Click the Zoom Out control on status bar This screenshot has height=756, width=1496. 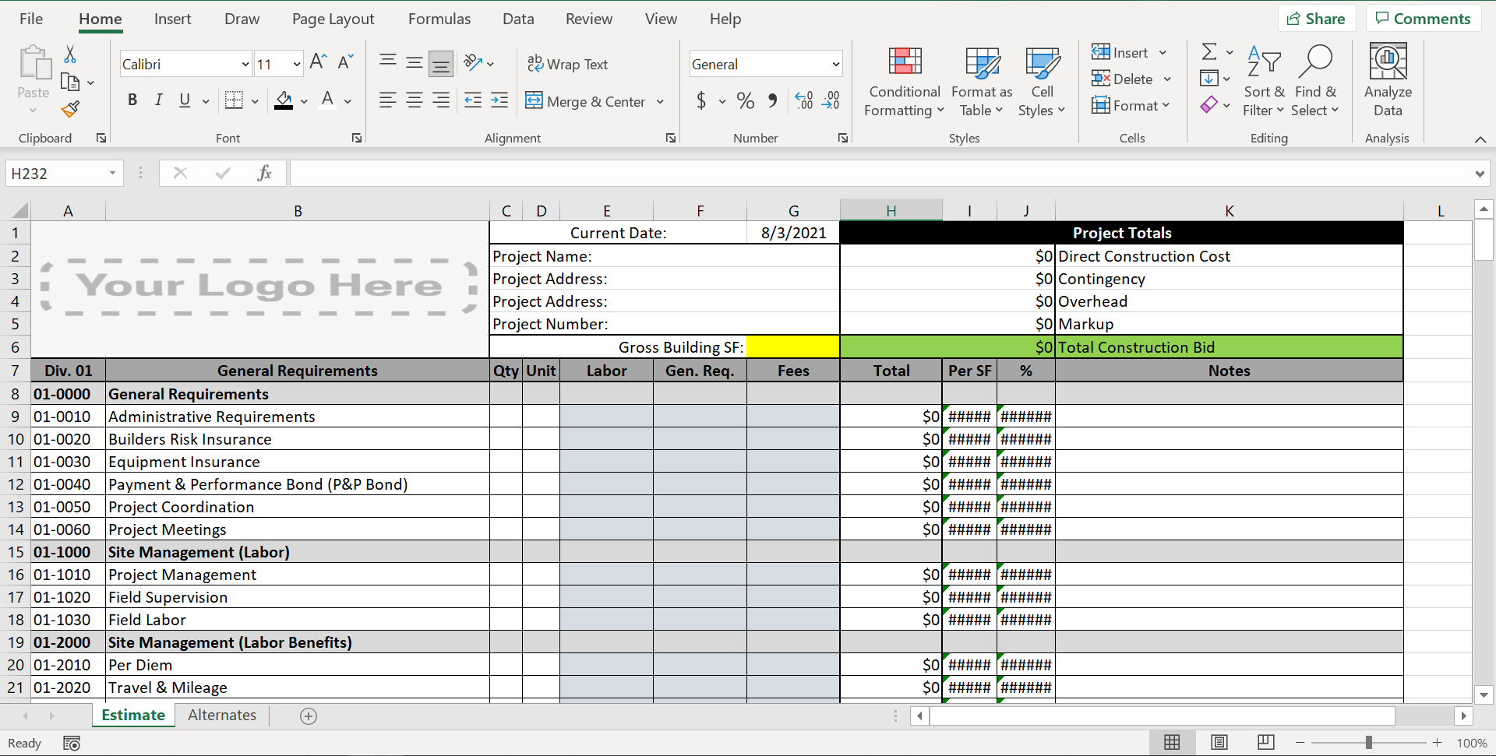tap(1300, 743)
